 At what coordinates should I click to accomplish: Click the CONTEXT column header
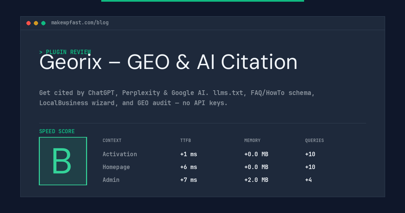(x=112, y=141)
